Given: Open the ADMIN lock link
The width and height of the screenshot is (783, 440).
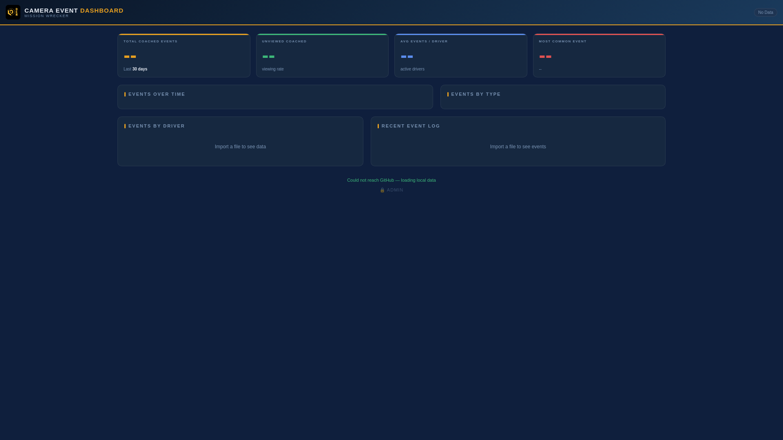Looking at the screenshot, I should [x=391, y=190].
